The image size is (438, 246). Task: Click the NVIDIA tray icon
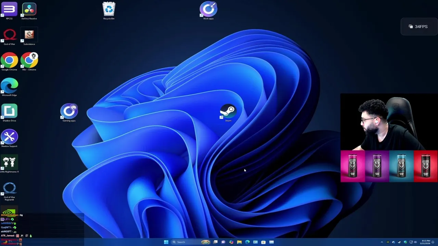(388, 242)
